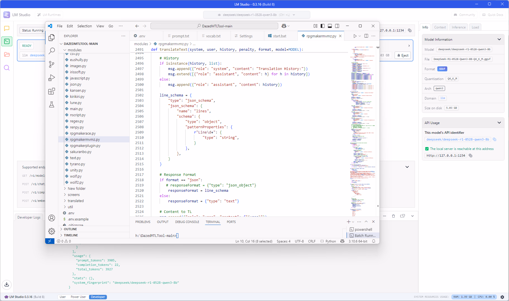Change the Python language mode

tap(331, 241)
